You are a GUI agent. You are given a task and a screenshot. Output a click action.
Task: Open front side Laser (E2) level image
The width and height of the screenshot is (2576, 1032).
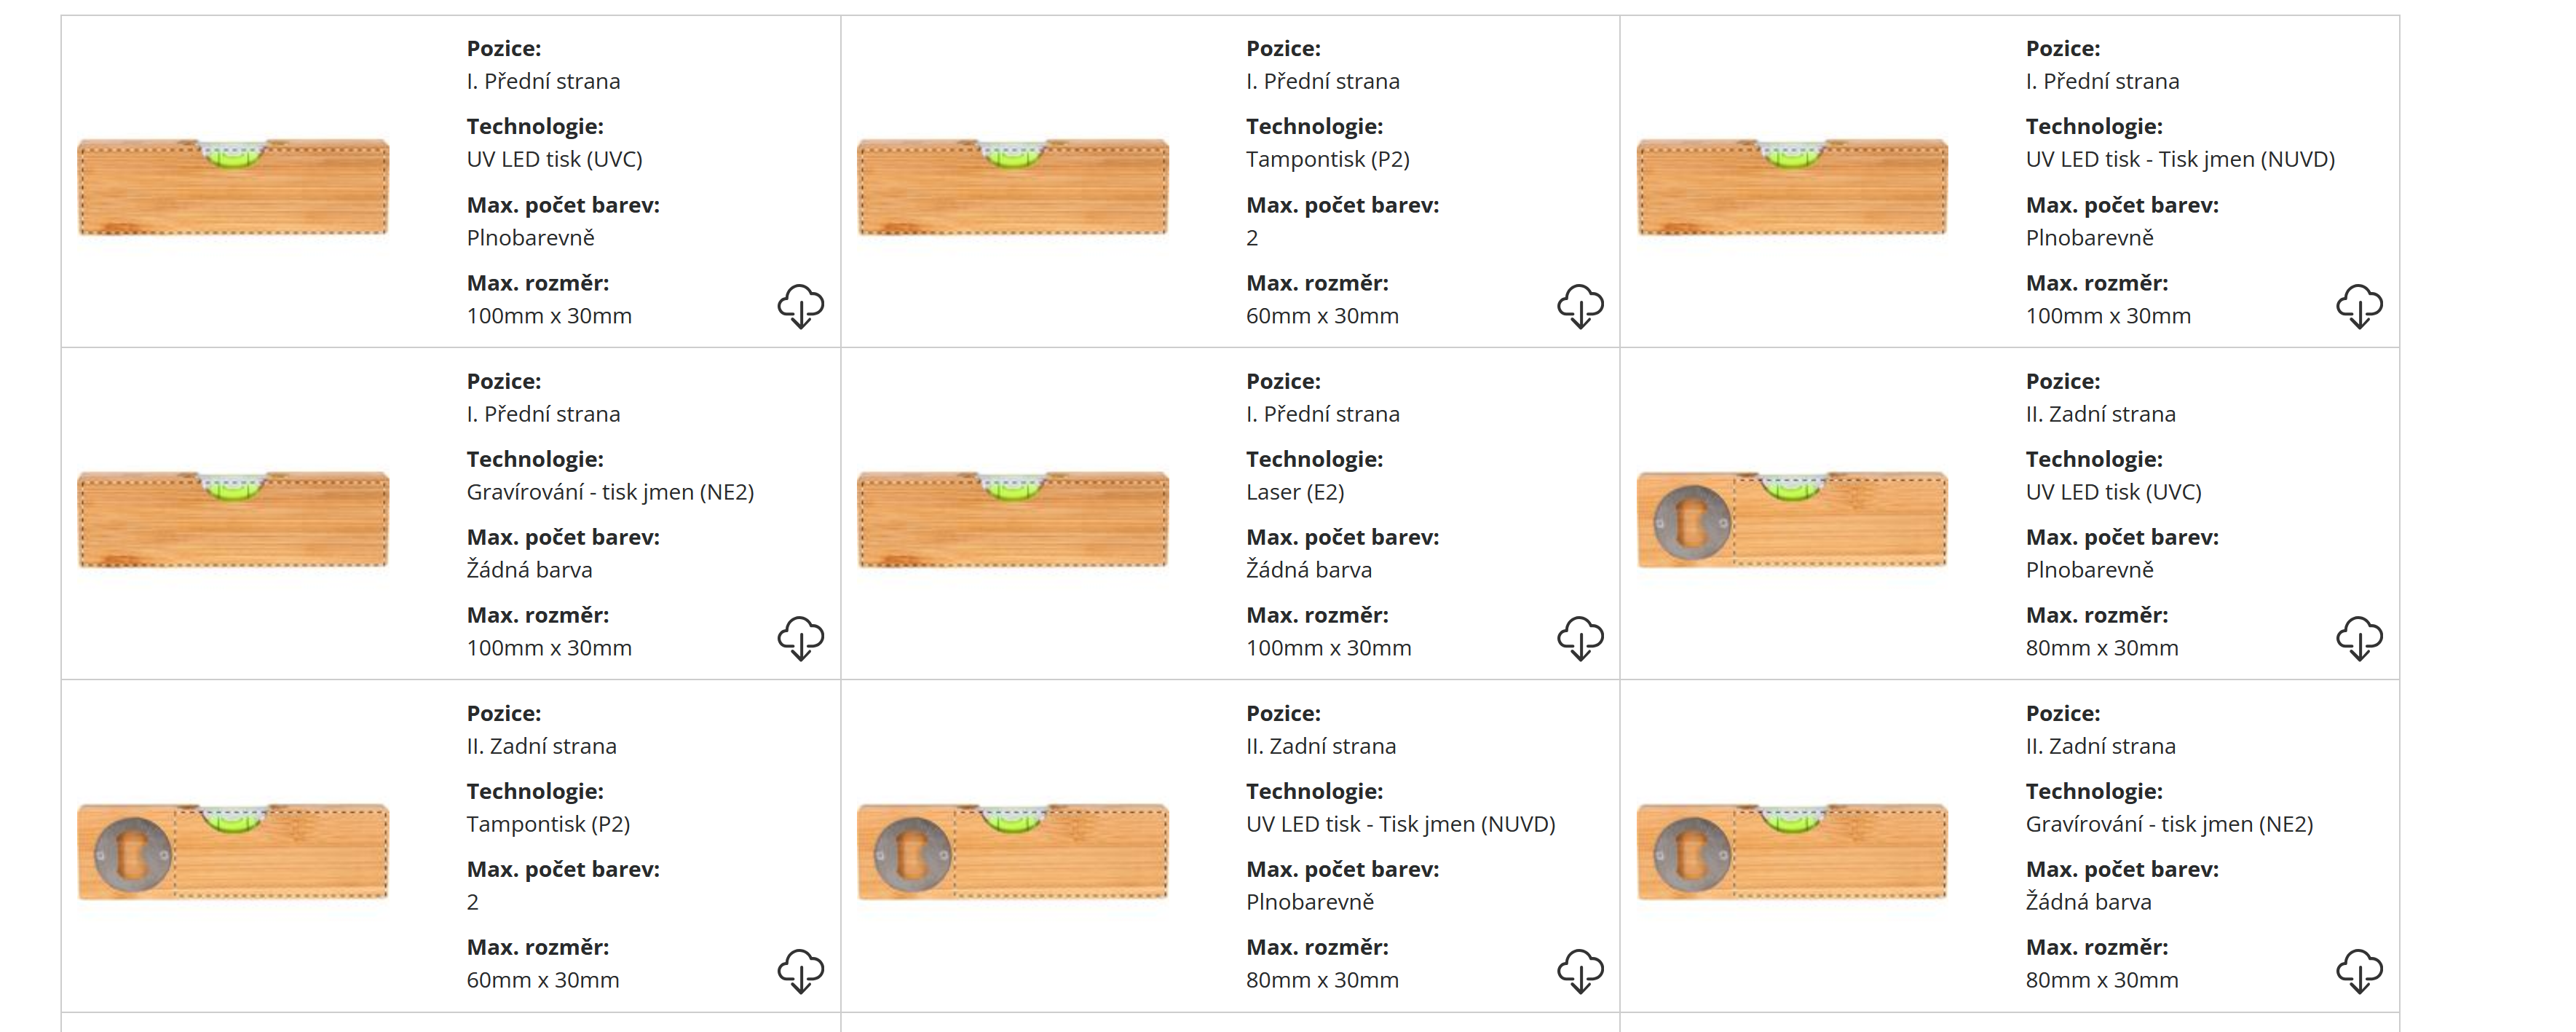(1012, 520)
